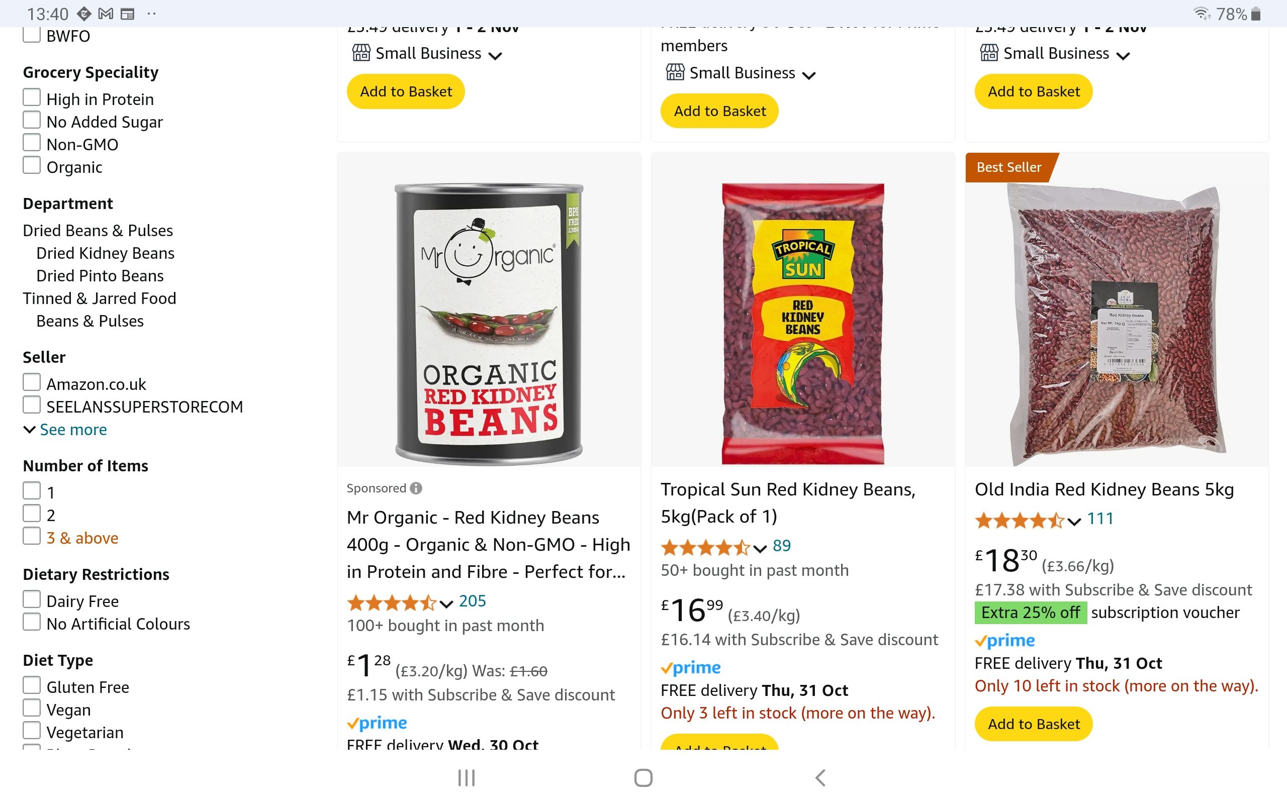Expand See more sellers list
1287x804 pixels.
point(73,430)
